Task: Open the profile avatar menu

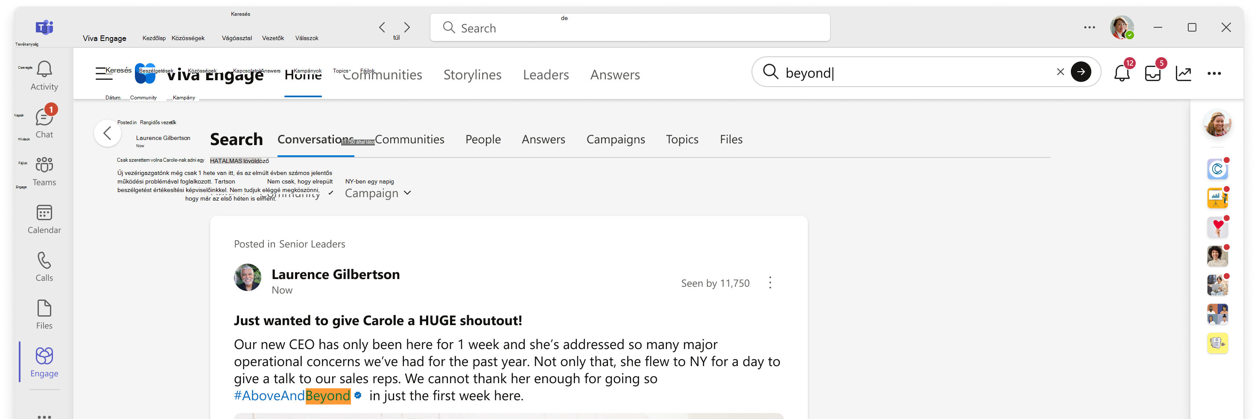Action: pyautogui.click(x=1121, y=27)
